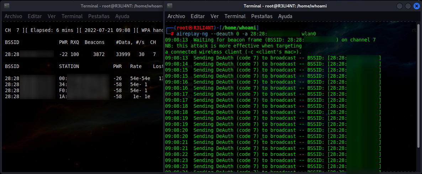422x174 pixels.
Task: Open Ayuda menu in the left terminal
Action: coord(122,16)
